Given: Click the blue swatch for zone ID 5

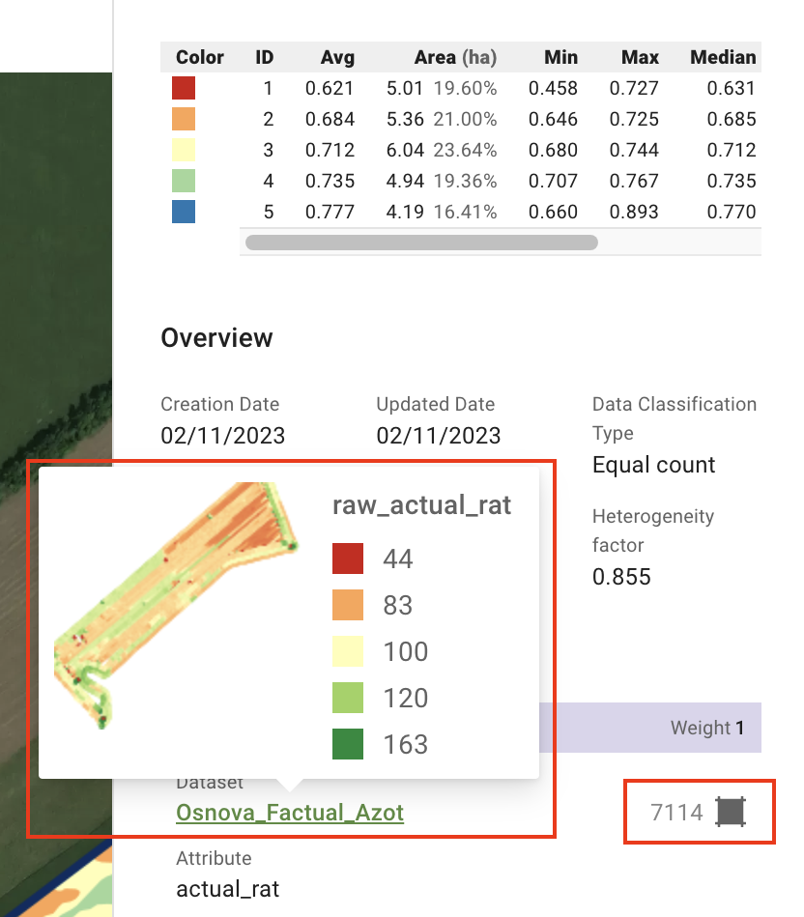Looking at the screenshot, I should pyautogui.click(x=184, y=213).
